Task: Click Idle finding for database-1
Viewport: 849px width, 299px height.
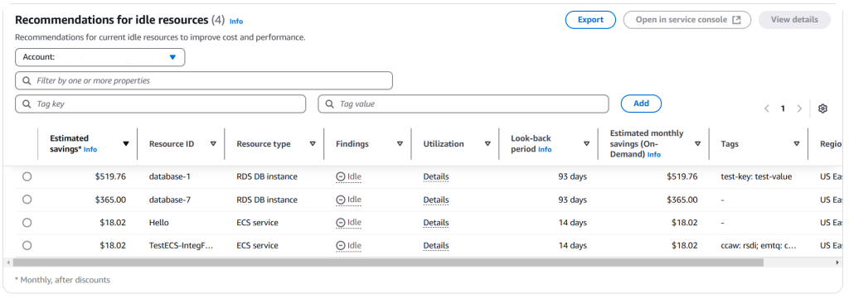Action: click(348, 176)
